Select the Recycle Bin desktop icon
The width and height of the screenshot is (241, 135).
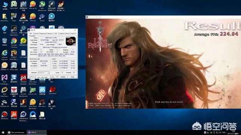coord(5,42)
